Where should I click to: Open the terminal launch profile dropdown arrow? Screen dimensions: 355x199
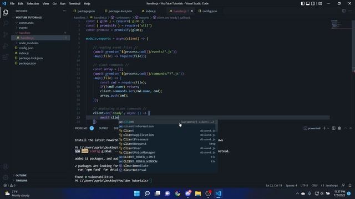click(x=328, y=128)
